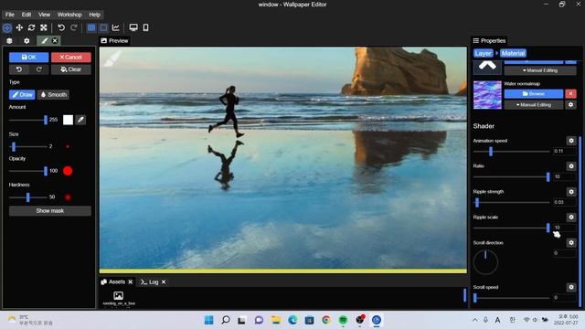Adjust the Amount slider

pyautogui.click(x=28, y=120)
